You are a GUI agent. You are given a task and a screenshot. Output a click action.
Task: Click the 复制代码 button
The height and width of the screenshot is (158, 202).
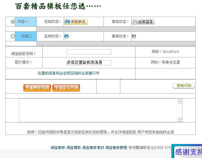[183, 86]
